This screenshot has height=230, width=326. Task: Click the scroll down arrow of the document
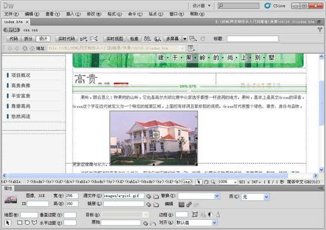click(x=322, y=169)
